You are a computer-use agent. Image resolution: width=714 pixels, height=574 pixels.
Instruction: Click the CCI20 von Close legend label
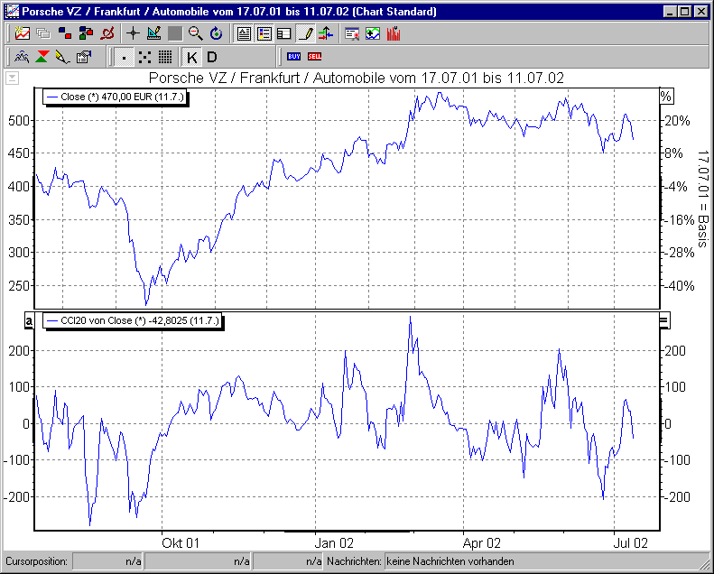[x=132, y=320]
